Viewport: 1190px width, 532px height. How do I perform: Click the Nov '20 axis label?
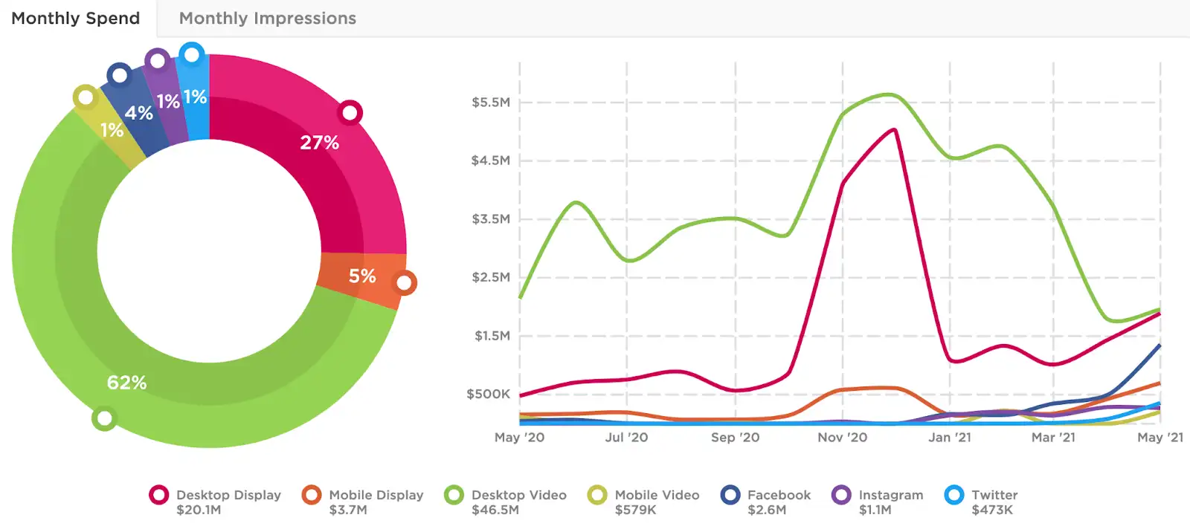pyautogui.click(x=843, y=438)
